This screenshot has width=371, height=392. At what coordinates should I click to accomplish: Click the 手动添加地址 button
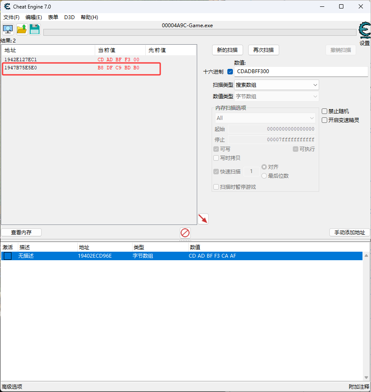point(349,233)
